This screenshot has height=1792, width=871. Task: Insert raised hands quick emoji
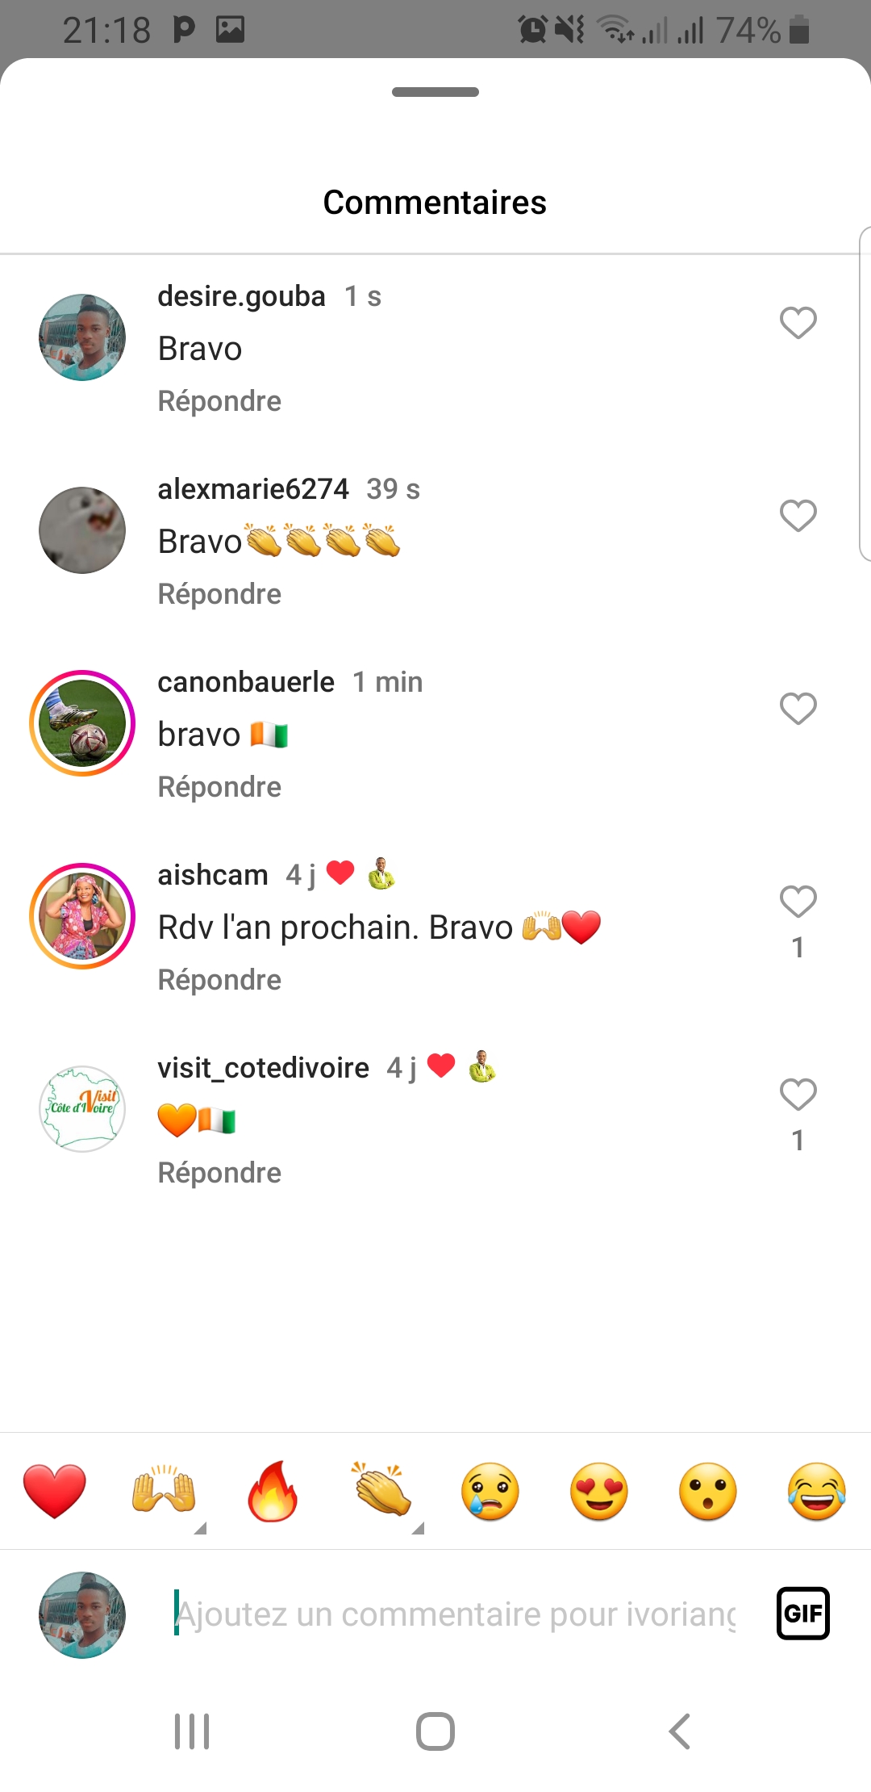tap(164, 1491)
